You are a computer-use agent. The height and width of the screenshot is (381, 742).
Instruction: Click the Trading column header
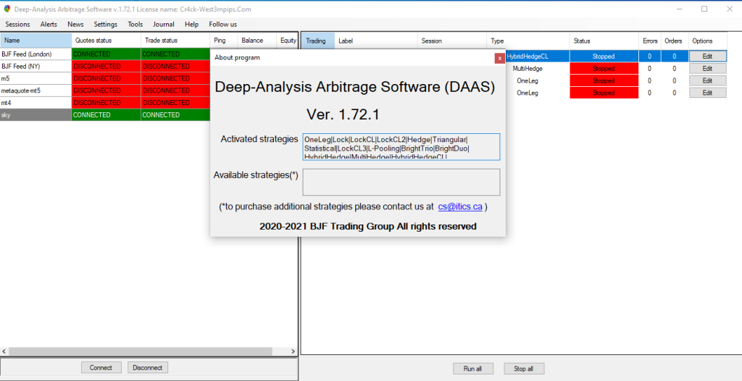click(x=318, y=41)
